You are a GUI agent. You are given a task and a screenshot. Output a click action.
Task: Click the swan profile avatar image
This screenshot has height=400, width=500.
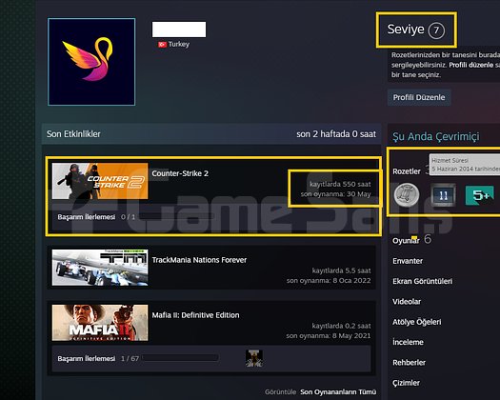tap(91, 62)
